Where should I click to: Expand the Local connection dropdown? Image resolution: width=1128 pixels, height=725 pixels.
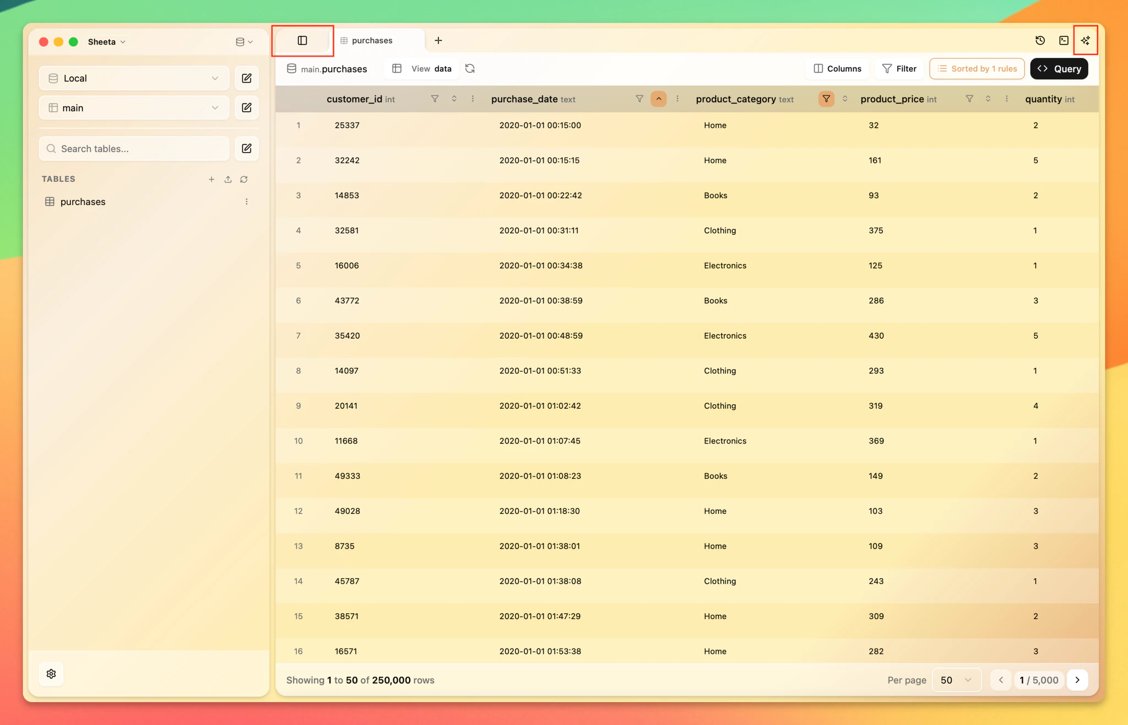coord(134,78)
